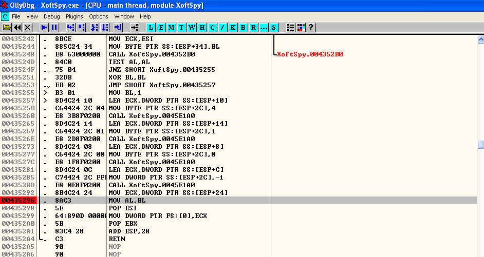Click red comment XoftSpy.004352B0
This screenshot has width=484, height=257.
tap(310, 54)
